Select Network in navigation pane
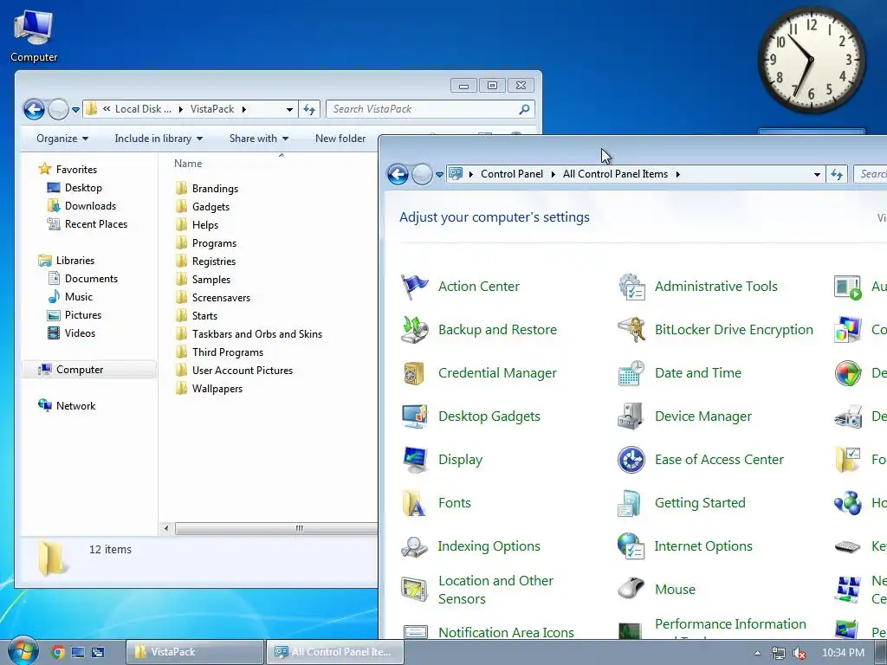This screenshot has width=887, height=665. 75,406
